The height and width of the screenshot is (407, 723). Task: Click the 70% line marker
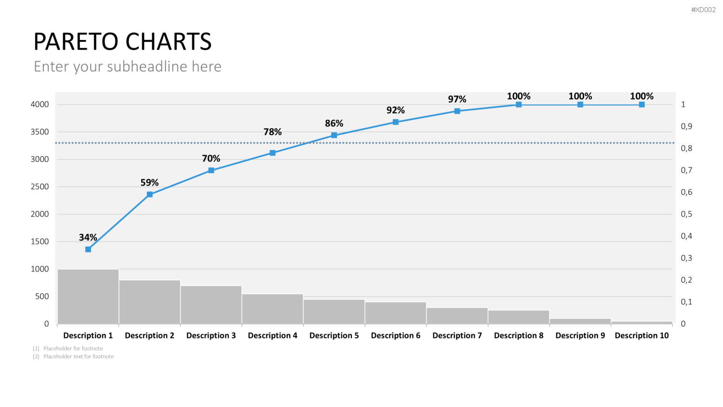[211, 170]
